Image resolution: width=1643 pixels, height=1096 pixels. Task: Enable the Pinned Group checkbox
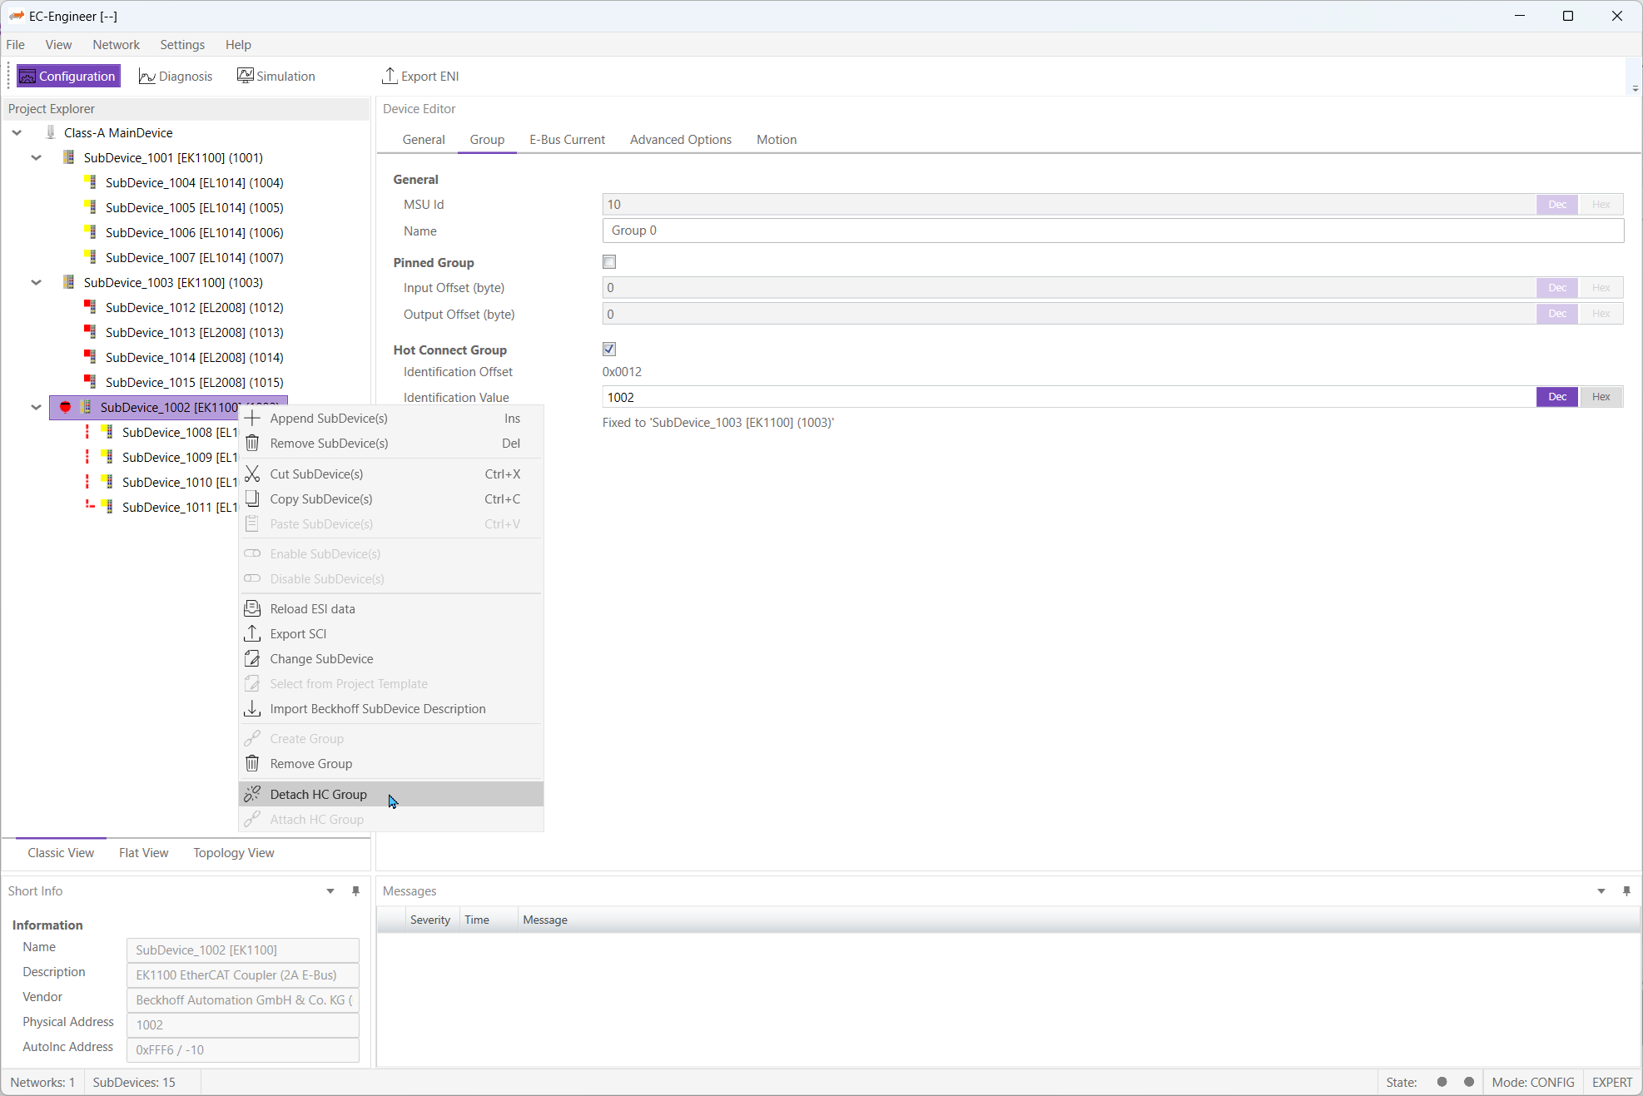609,262
